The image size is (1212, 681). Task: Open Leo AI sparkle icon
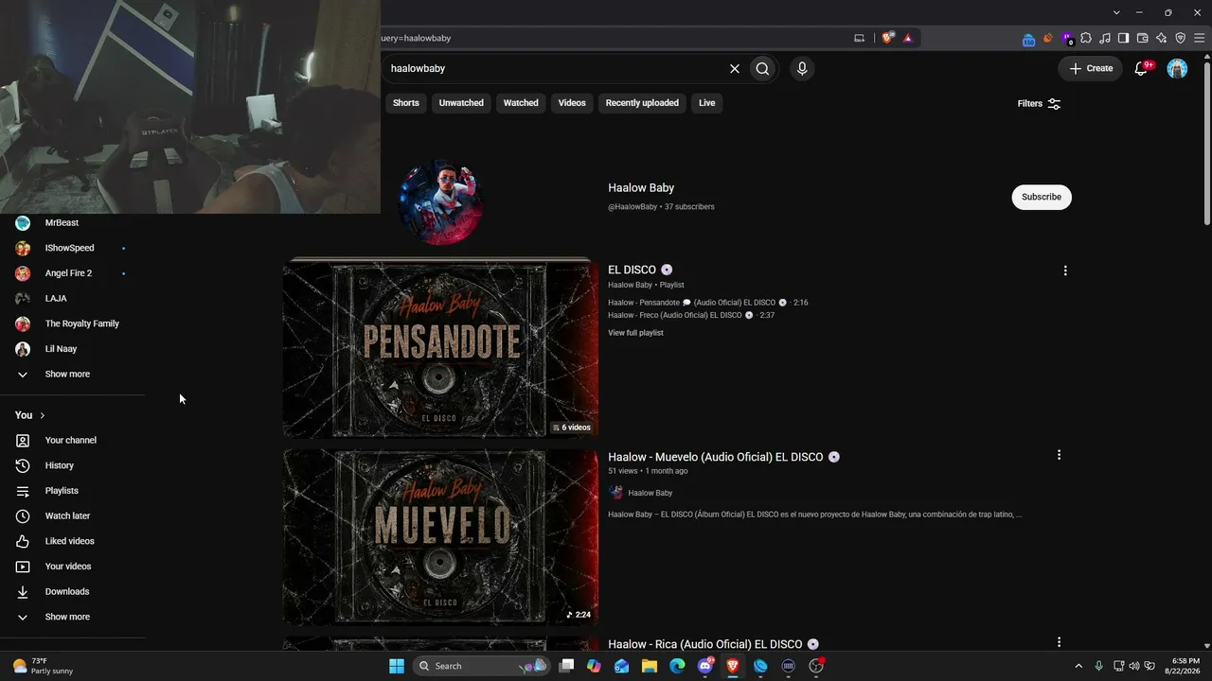click(x=1162, y=38)
